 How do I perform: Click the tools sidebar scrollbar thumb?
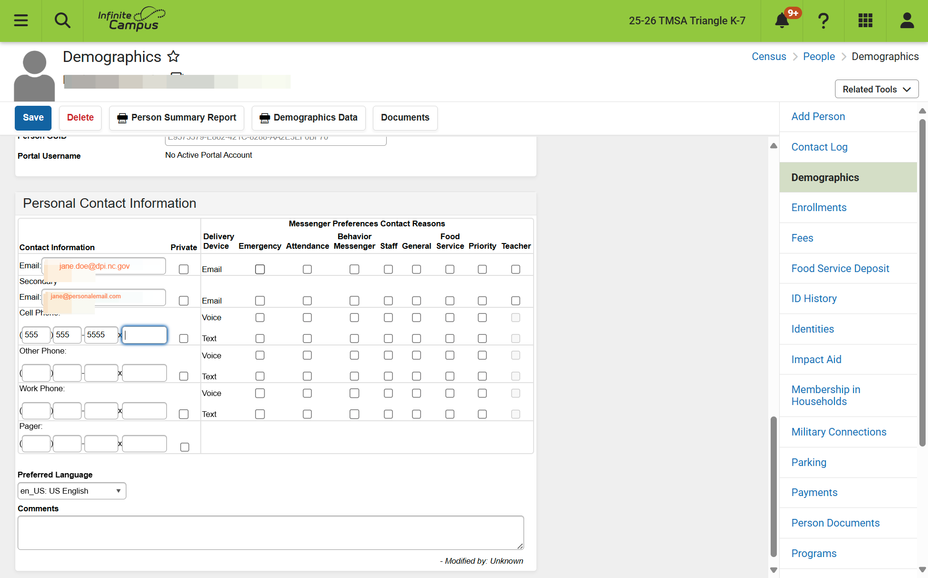922,282
